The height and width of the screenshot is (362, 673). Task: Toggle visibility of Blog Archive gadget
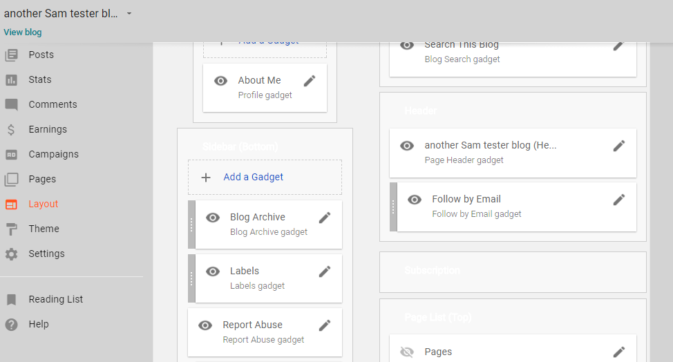pyautogui.click(x=212, y=218)
